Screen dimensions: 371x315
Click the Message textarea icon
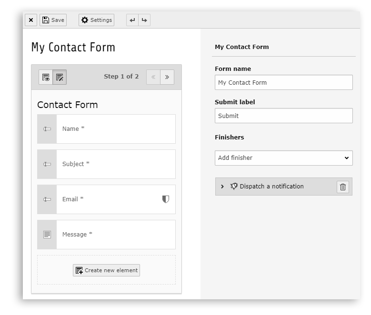click(47, 235)
